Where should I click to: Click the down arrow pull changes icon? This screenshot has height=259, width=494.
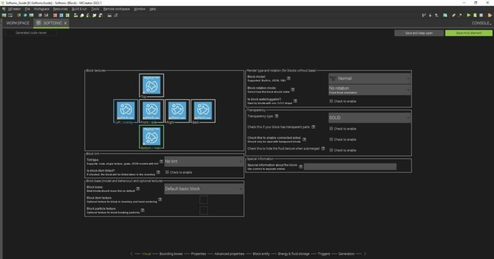click(x=430, y=15)
